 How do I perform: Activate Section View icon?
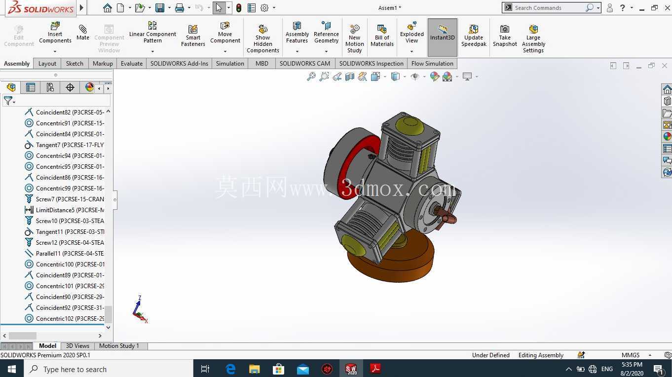350,76
